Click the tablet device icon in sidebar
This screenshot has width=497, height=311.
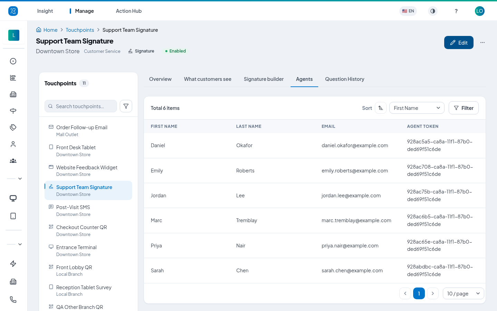pyautogui.click(x=13, y=216)
